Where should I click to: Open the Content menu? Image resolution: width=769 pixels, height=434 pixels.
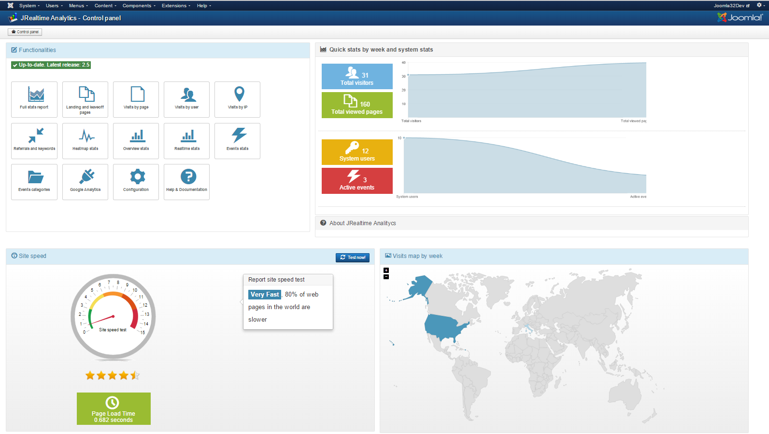105,6
